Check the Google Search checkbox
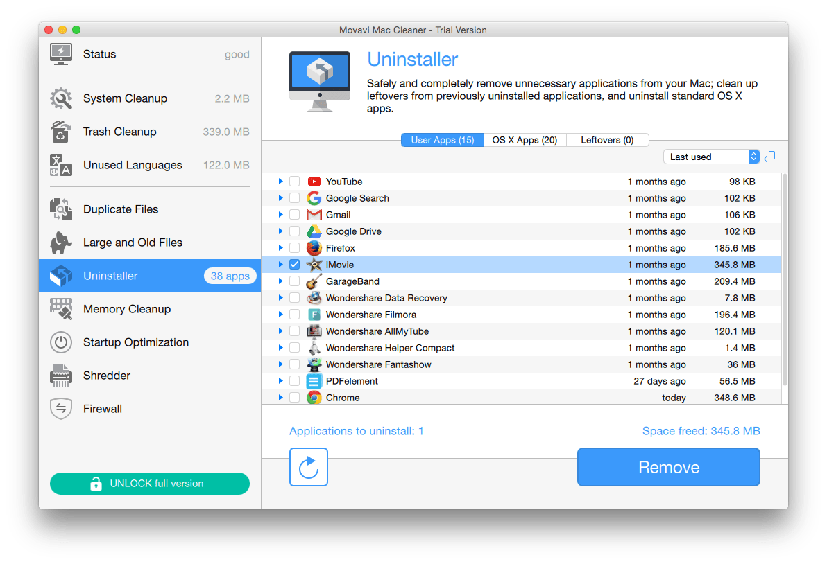The height and width of the screenshot is (564, 827). [294, 198]
